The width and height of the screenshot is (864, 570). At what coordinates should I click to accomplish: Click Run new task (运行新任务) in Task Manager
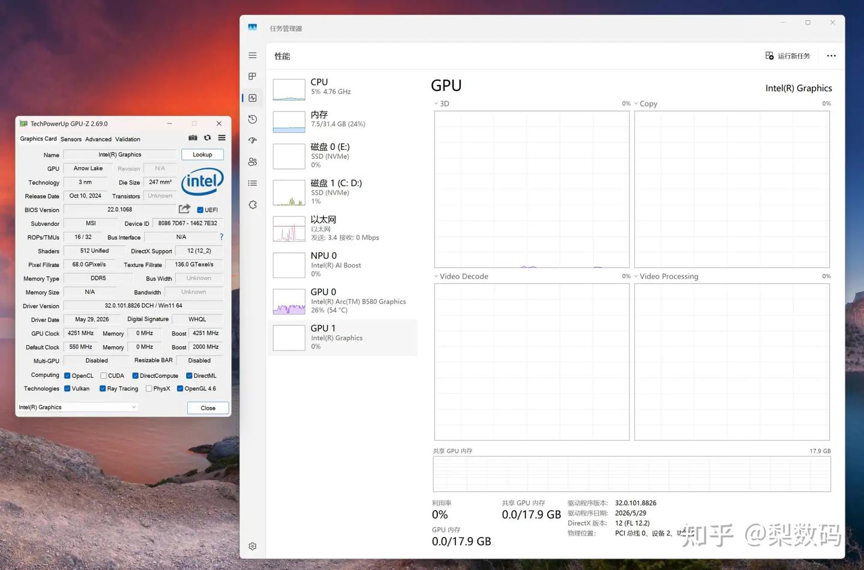[x=788, y=56]
